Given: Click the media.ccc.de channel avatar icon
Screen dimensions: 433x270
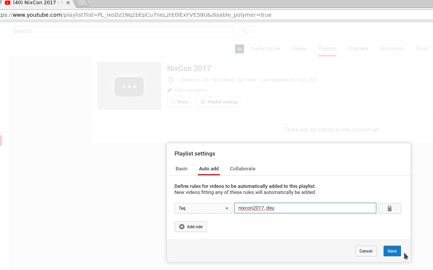Looking at the screenshot, I should tap(239, 49).
